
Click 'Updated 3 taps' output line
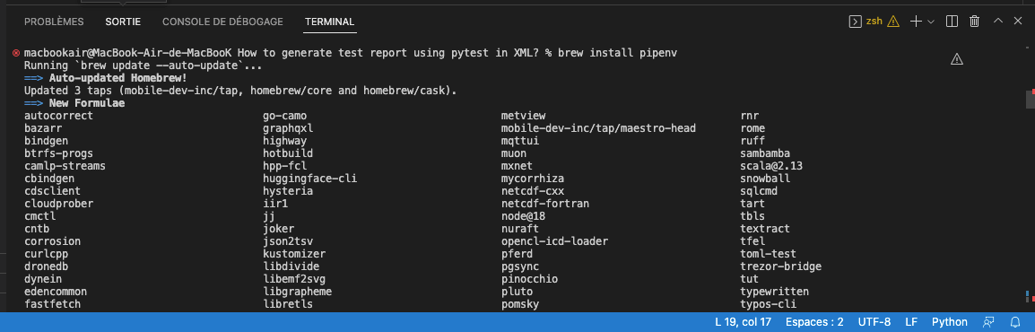click(x=240, y=91)
